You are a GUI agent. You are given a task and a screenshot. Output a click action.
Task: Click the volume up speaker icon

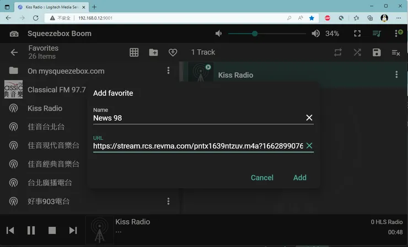pos(315,33)
